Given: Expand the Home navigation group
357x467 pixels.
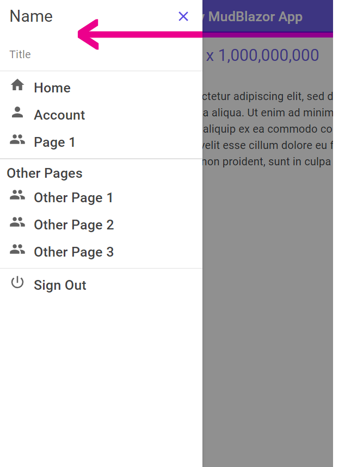Looking at the screenshot, I should click(52, 88).
